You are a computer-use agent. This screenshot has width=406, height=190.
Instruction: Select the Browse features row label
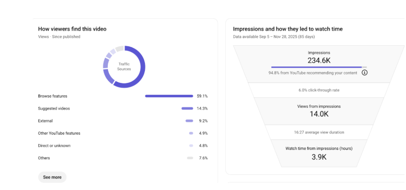(x=52, y=96)
